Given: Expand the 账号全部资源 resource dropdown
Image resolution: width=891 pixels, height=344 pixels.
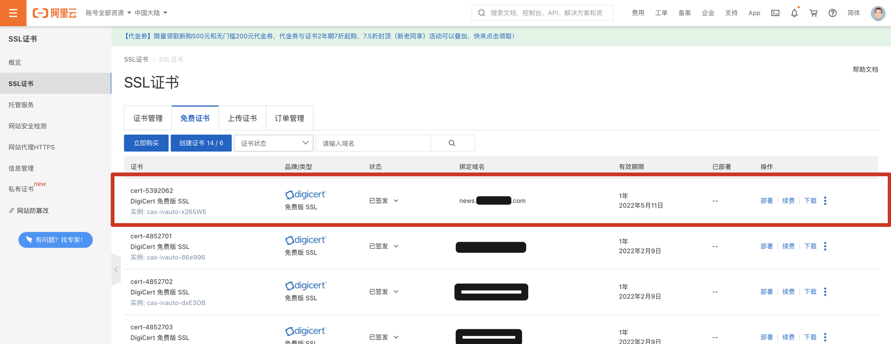Looking at the screenshot, I should [x=108, y=13].
